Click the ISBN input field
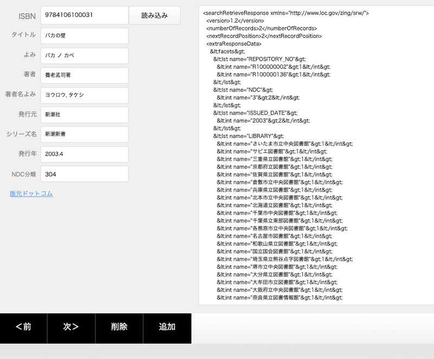The height and width of the screenshot is (359, 434). click(x=85, y=16)
